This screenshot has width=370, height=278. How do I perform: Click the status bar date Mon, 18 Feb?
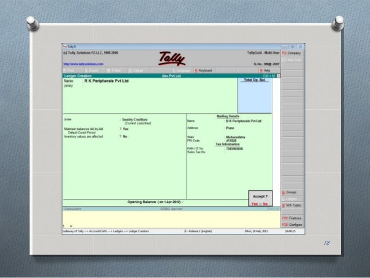click(256, 231)
